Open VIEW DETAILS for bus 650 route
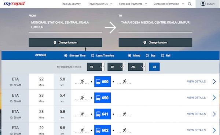Viewport: 220px width, 135px height. pyautogui.click(x=196, y=98)
